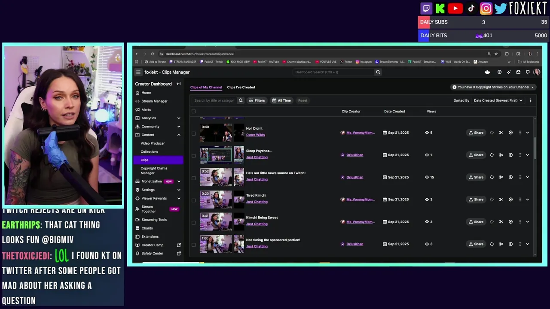This screenshot has width=550, height=309.
Task: Open three-dot menu on sponsored portion clip row
Action: 520,244
